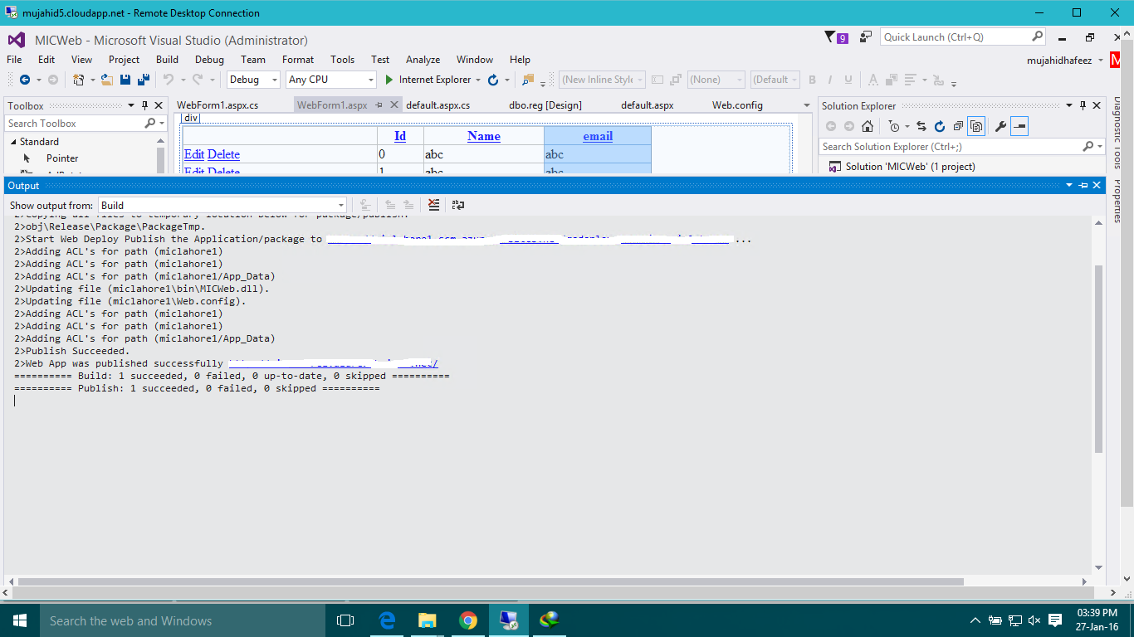
Task: Click the Clear All icon in Output
Action: click(x=433, y=205)
